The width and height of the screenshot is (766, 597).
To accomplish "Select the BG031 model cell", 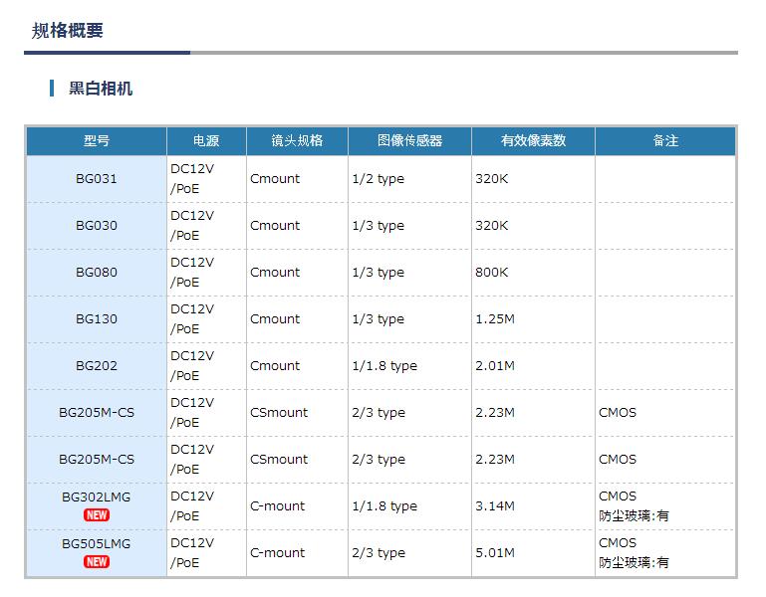I will click(x=97, y=179).
